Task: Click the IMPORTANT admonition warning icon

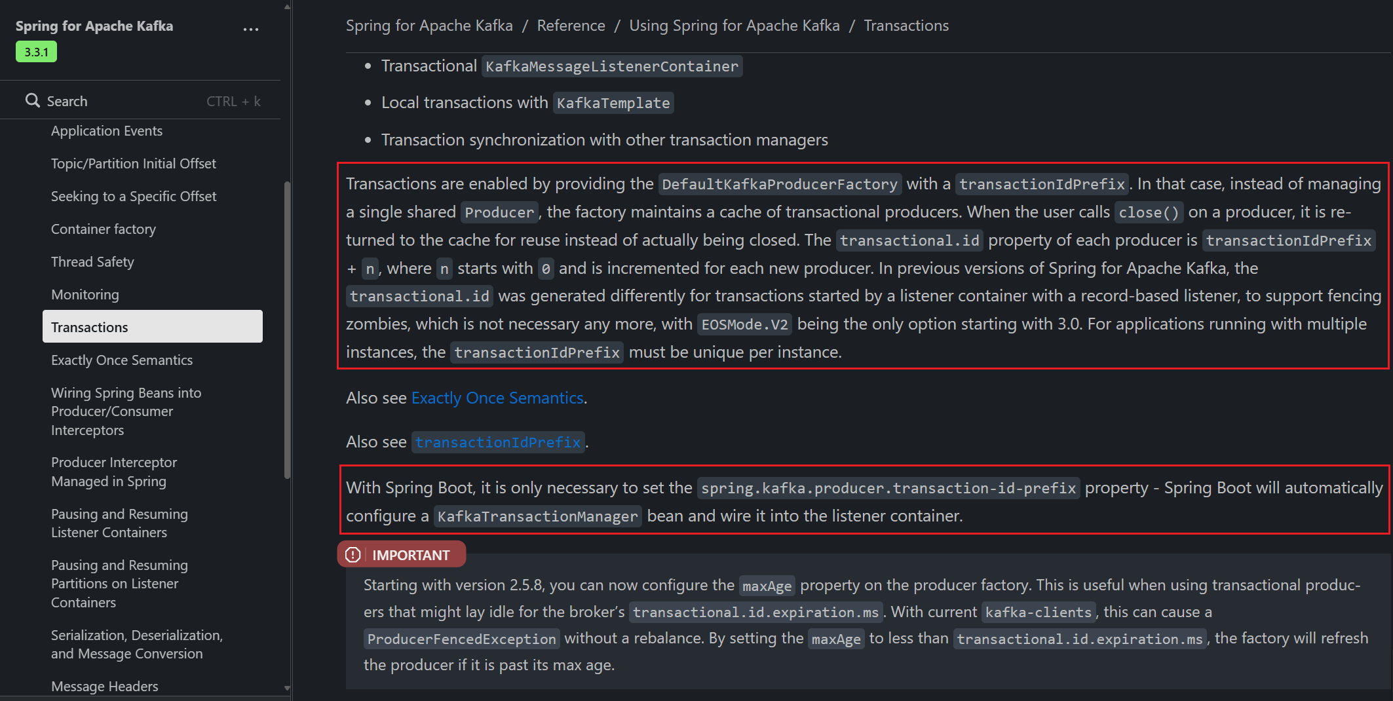Action: pyautogui.click(x=353, y=555)
